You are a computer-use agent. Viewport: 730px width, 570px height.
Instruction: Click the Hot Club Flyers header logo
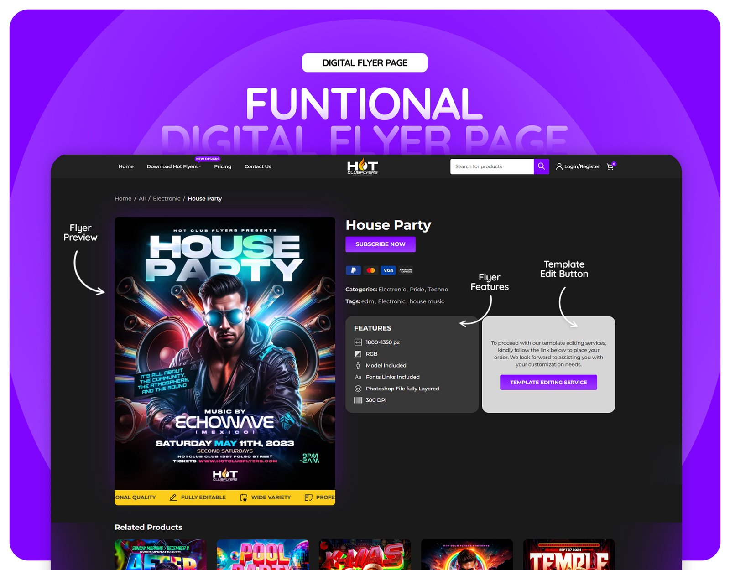click(362, 166)
